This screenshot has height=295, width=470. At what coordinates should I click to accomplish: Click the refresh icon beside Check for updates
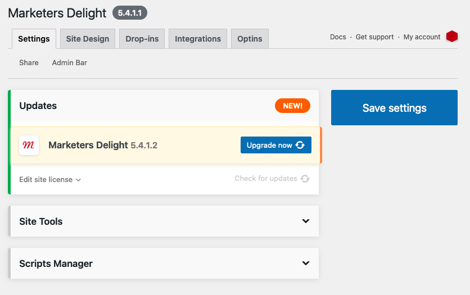(x=305, y=179)
